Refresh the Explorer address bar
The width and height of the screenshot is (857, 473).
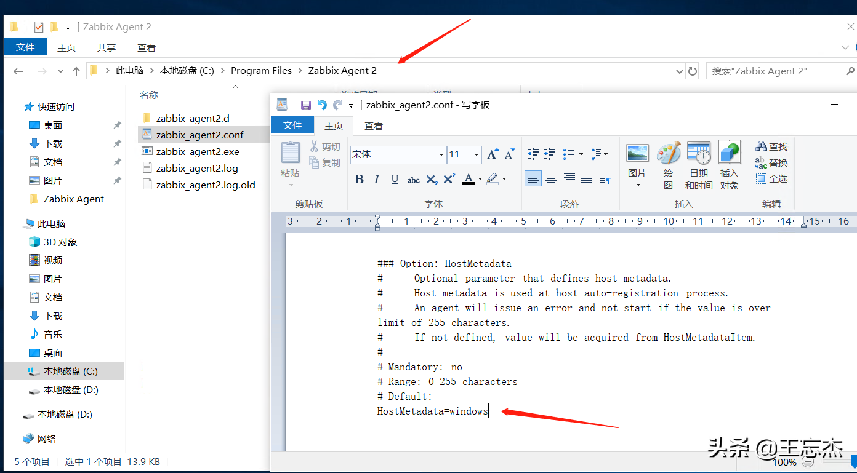tap(693, 71)
